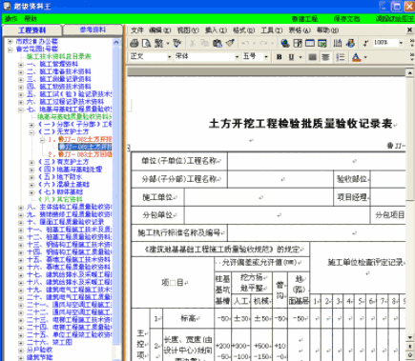Print the document with the printer icon
This screenshot has height=361, width=415.
[135, 43]
